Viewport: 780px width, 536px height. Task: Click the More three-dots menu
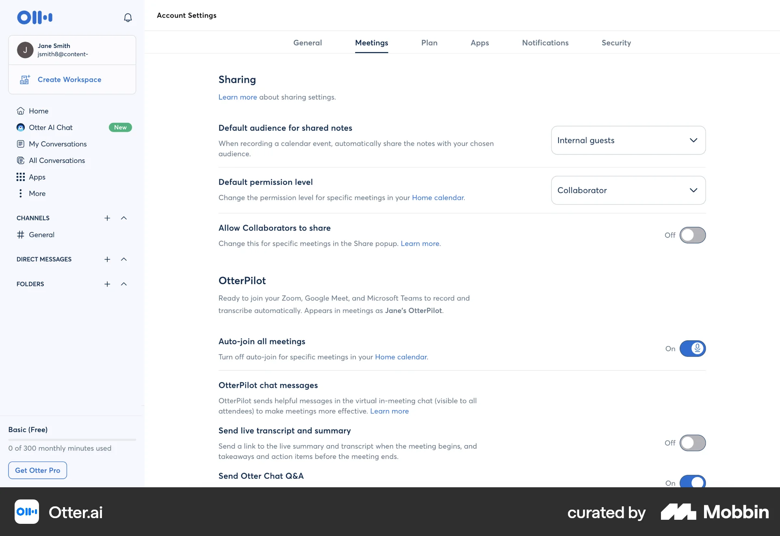21,194
